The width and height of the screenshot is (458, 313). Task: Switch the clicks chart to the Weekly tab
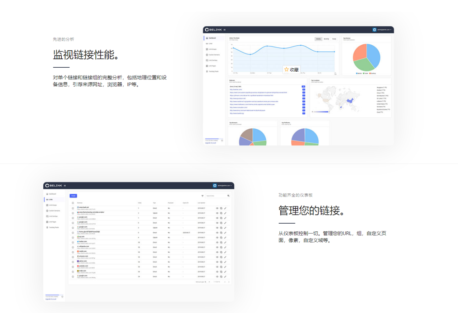[x=318, y=39]
